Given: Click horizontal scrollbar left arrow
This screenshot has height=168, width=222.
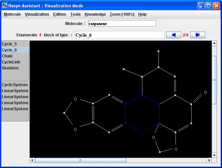Looking at the screenshot, I should pyautogui.click(x=32, y=160).
